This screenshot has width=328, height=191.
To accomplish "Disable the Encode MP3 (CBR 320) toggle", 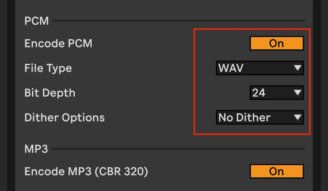I will [x=276, y=171].
